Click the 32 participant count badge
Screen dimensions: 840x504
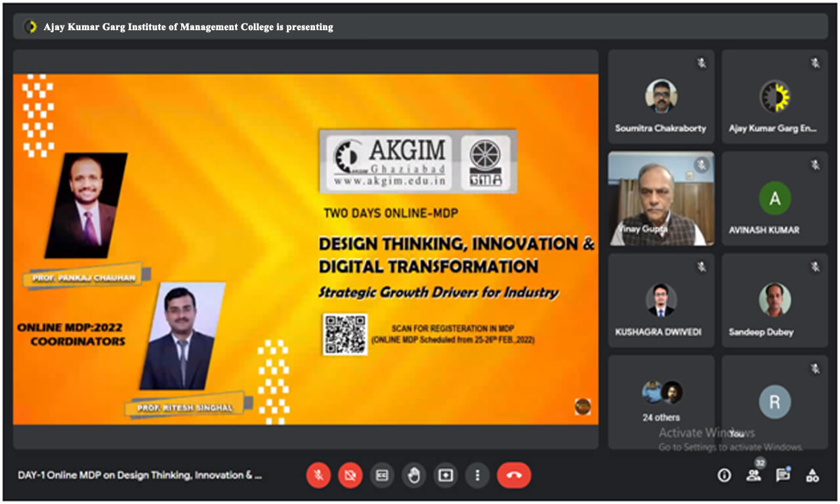(760, 463)
